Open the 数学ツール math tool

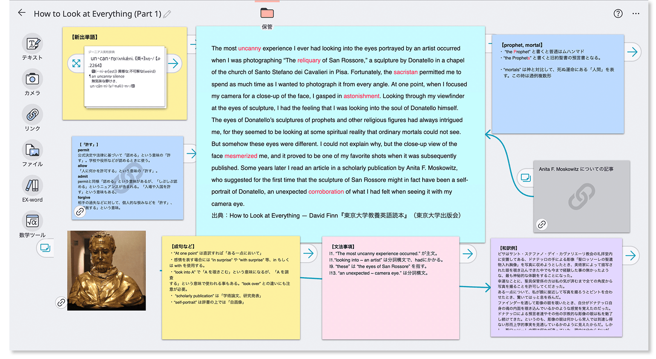click(32, 224)
